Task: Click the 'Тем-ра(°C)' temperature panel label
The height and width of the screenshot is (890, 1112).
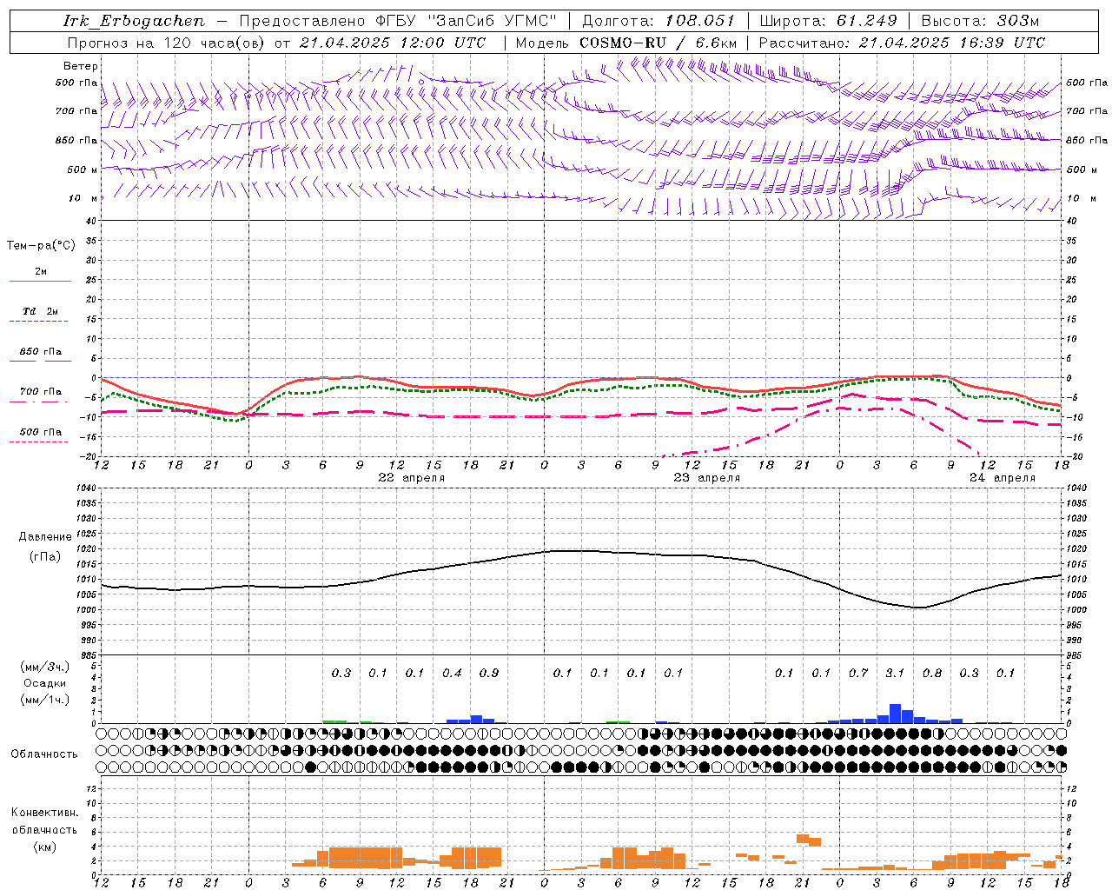Action: click(41, 245)
